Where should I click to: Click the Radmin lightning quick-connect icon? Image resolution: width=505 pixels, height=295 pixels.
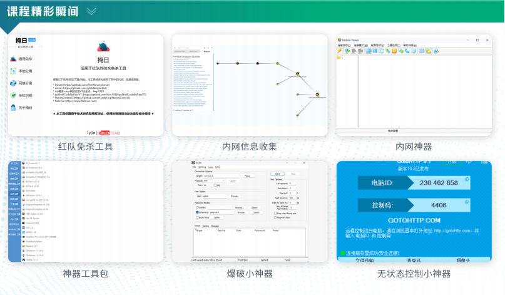339,51
